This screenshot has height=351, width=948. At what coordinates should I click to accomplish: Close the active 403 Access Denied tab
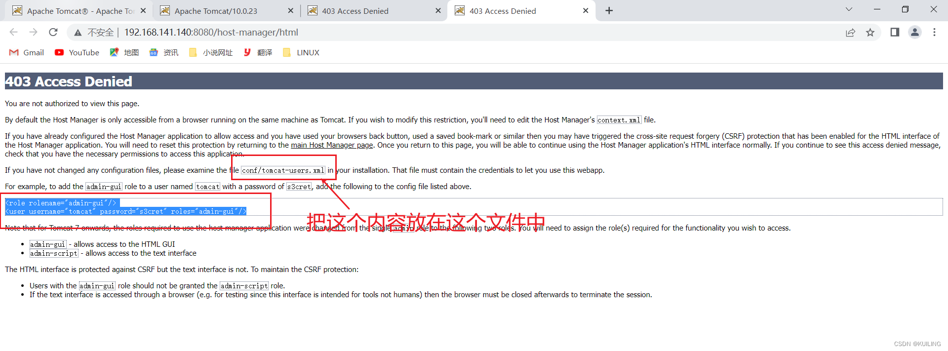tap(586, 11)
